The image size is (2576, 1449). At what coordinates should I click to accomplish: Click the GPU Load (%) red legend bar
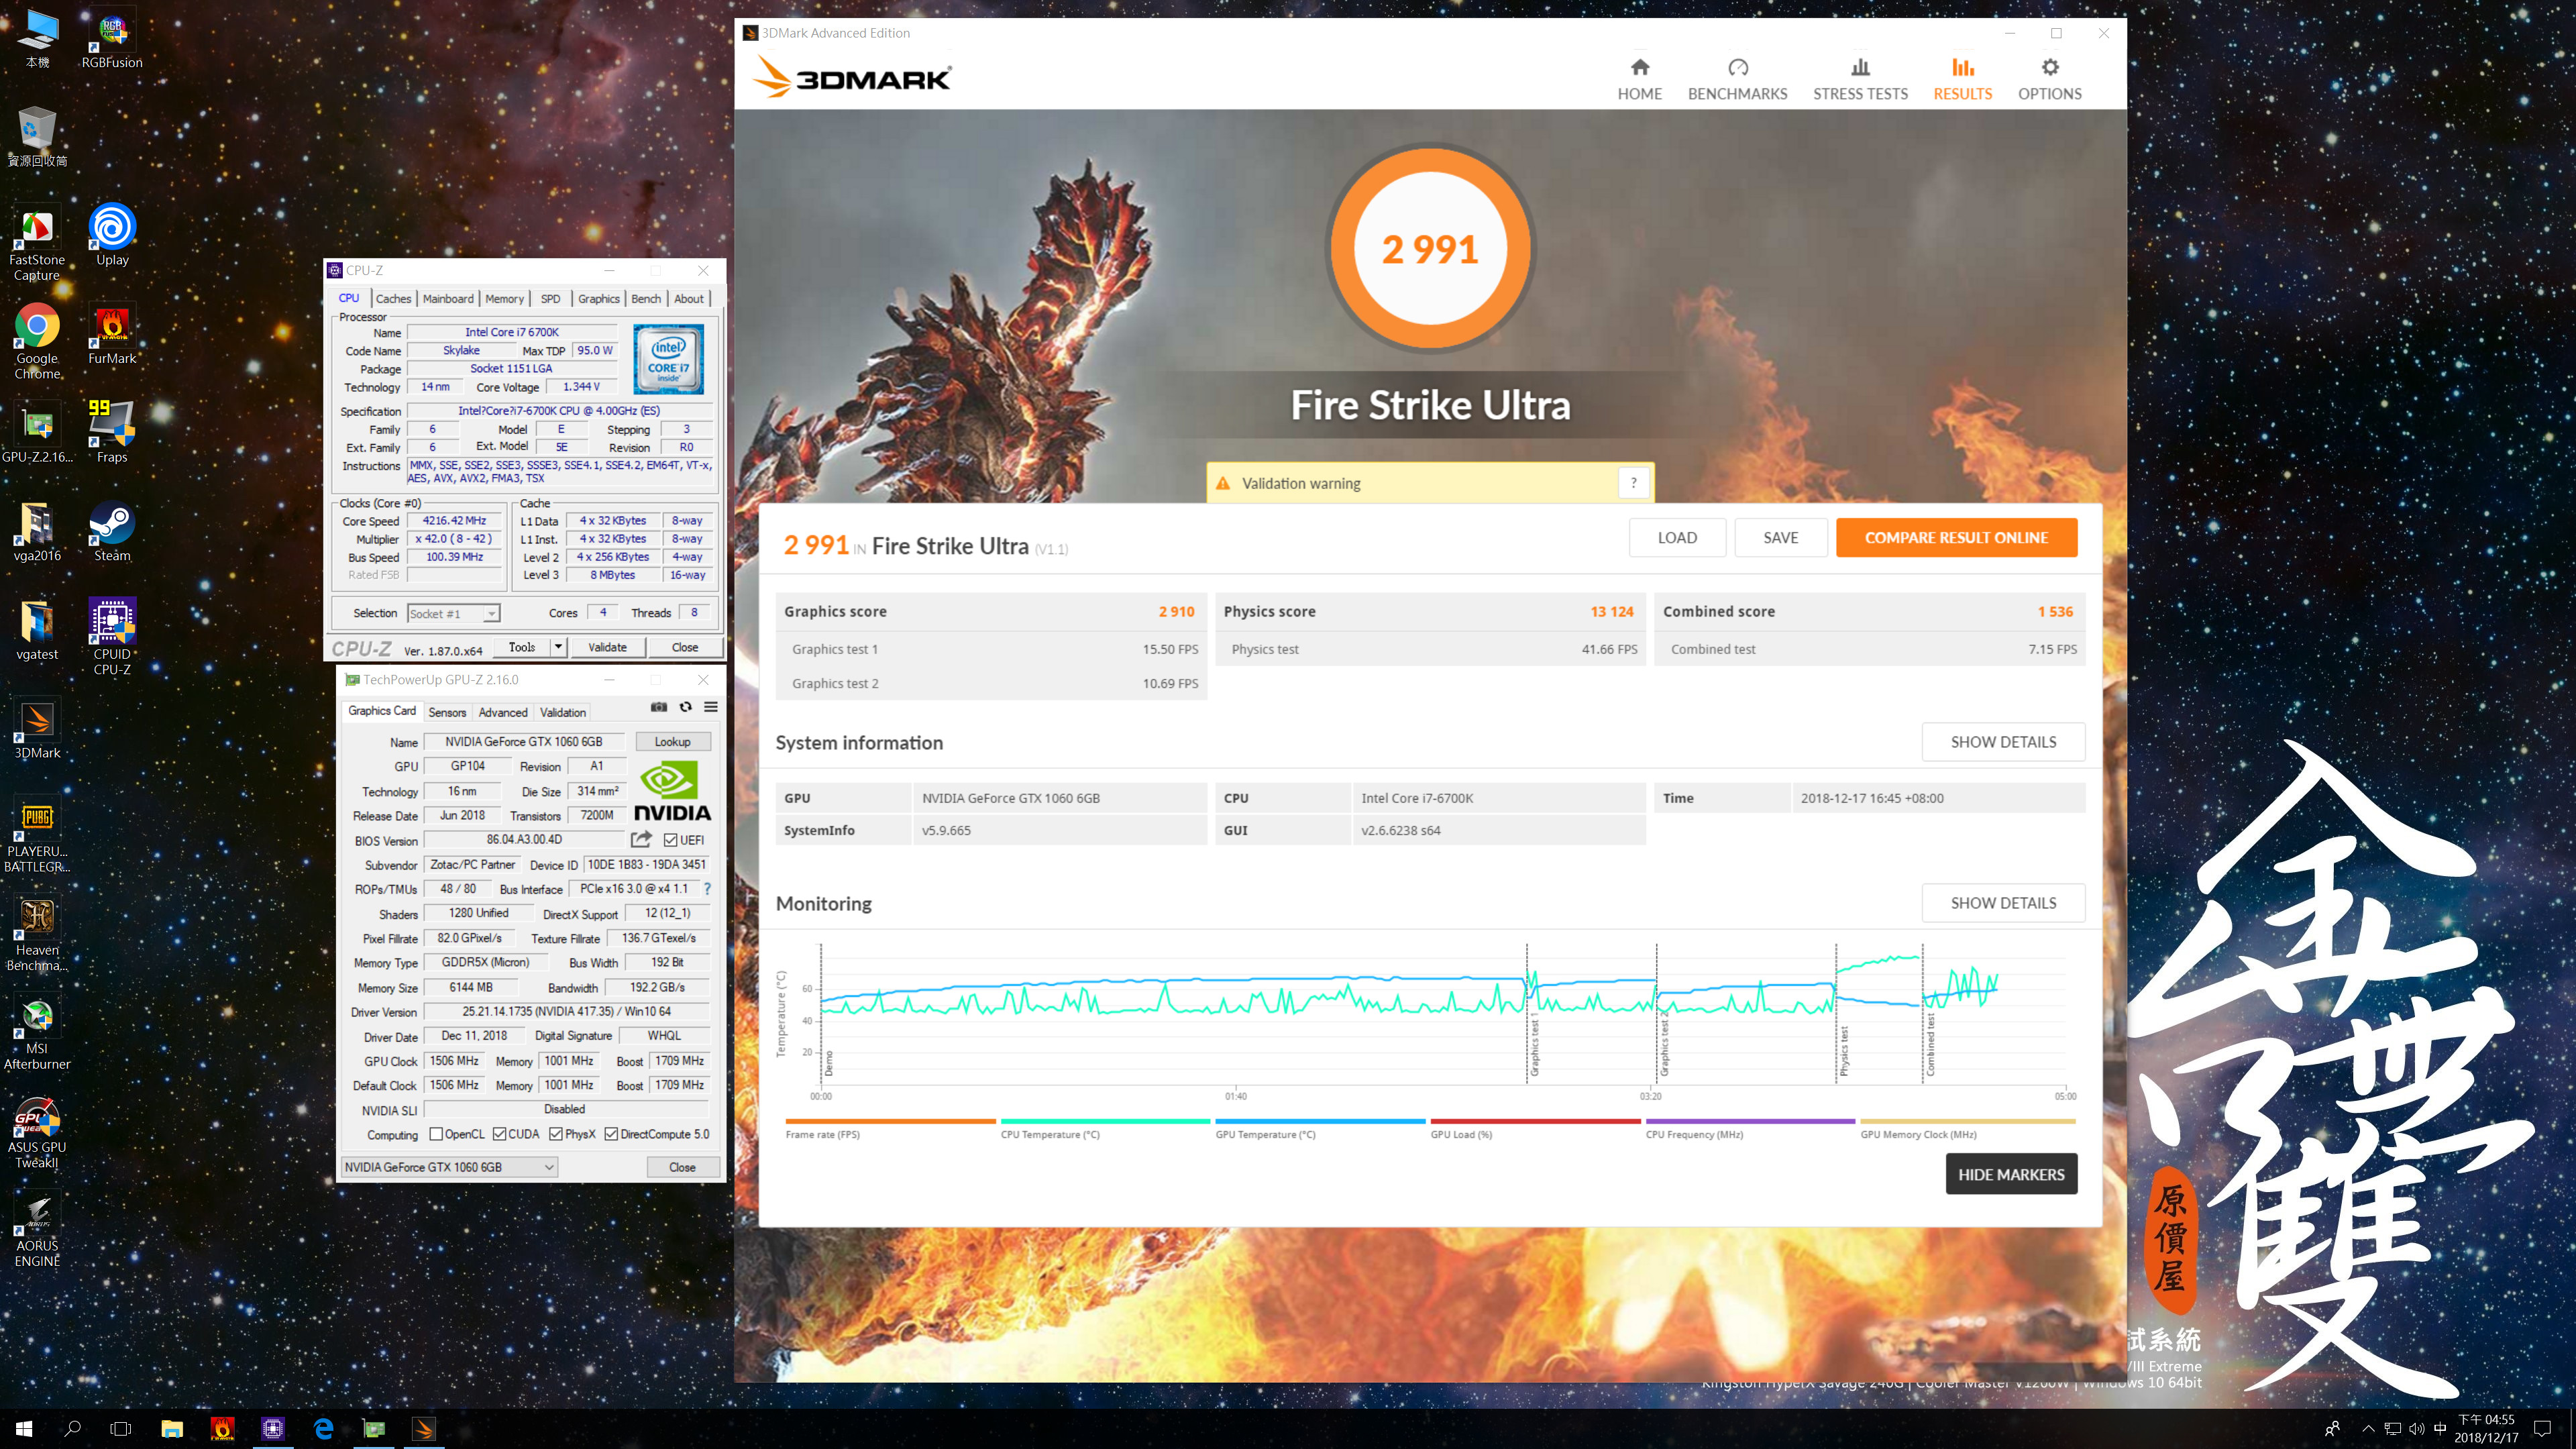[x=1535, y=1121]
